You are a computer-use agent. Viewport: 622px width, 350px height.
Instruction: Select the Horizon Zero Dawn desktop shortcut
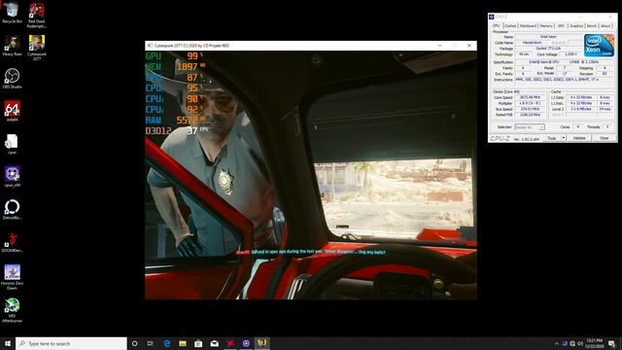(12, 277)
